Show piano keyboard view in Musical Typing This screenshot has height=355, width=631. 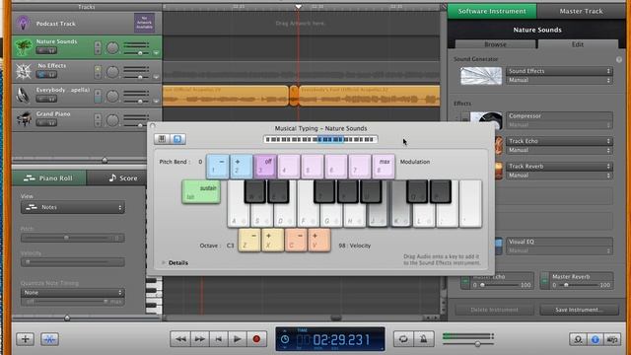tap(162, 139)
